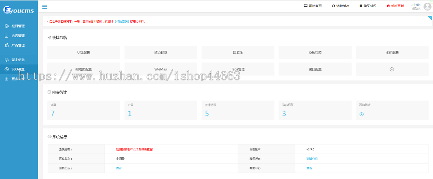Open the Tags标签 card showing 3
Image resolution: width=433 pixels, height=179 pixels.
coord(315,110)
